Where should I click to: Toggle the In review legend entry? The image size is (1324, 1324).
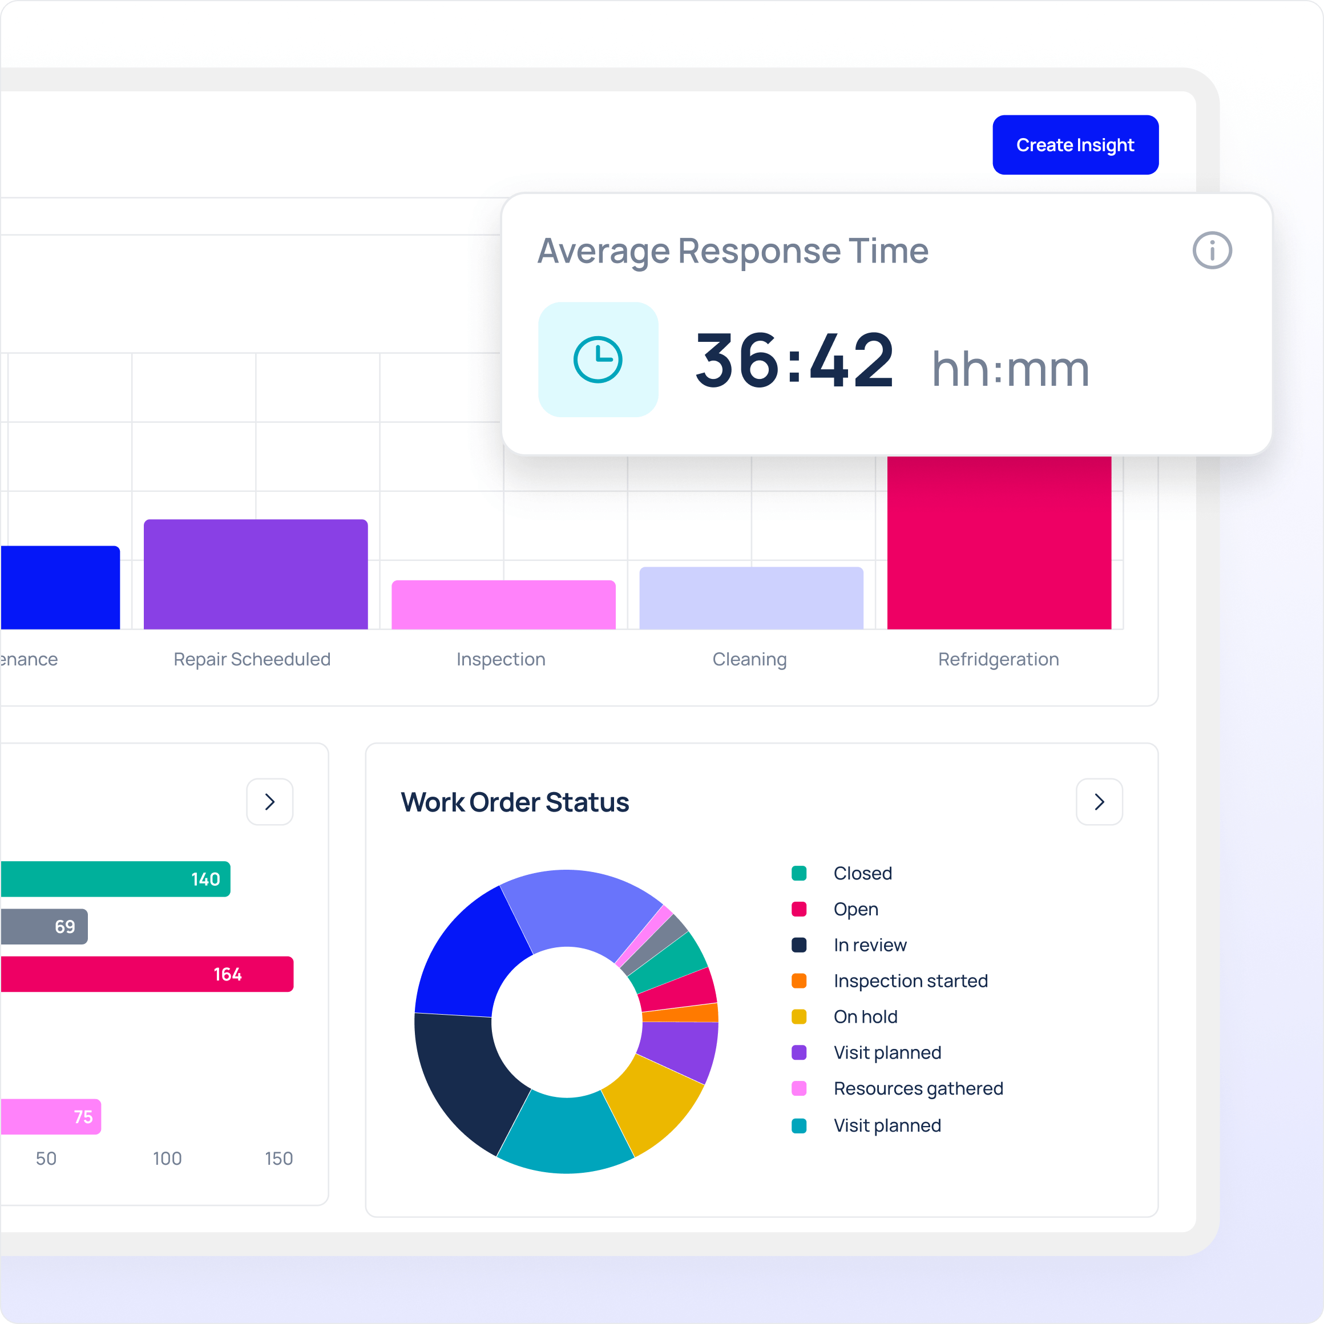pos(869,945)
